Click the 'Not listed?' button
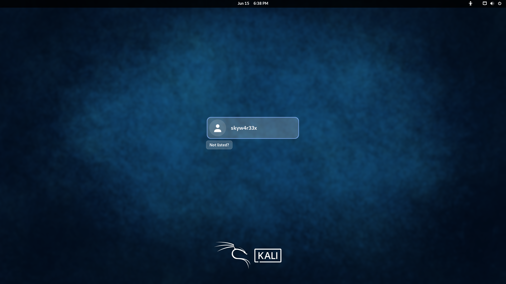Screen dimensions: 506x284 [219, 145]
